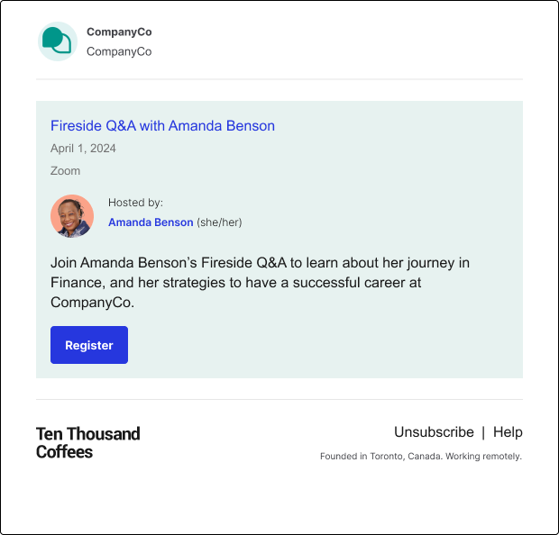Click the (she/her) pronouns text
Image resolution: width=559 pixels, height=535 pixels.
pyautogui.click(x=219, y=222)
